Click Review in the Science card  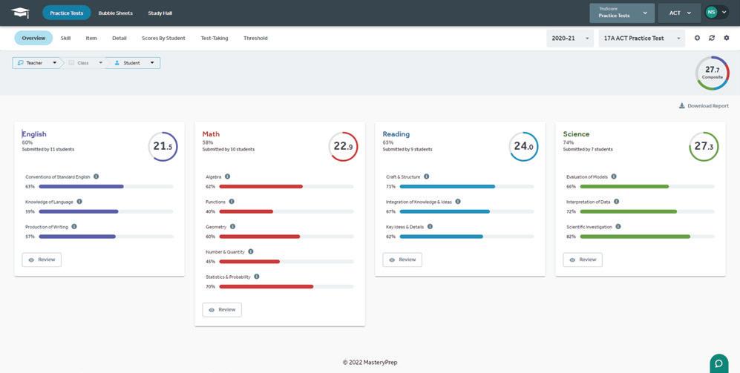pos(583,260)
